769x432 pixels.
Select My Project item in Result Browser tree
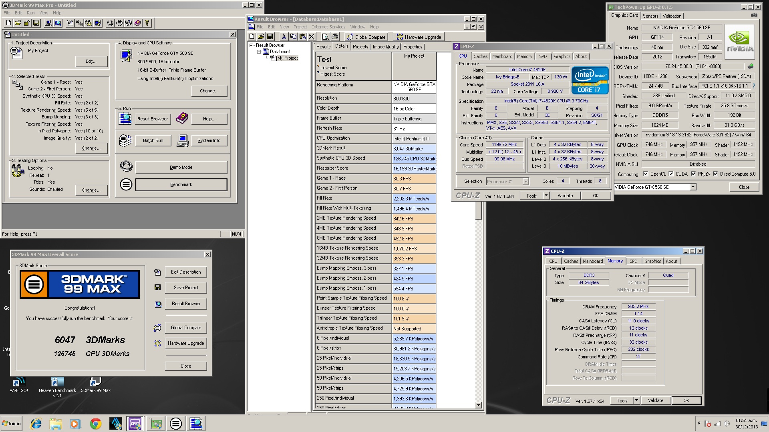point(288,58)
